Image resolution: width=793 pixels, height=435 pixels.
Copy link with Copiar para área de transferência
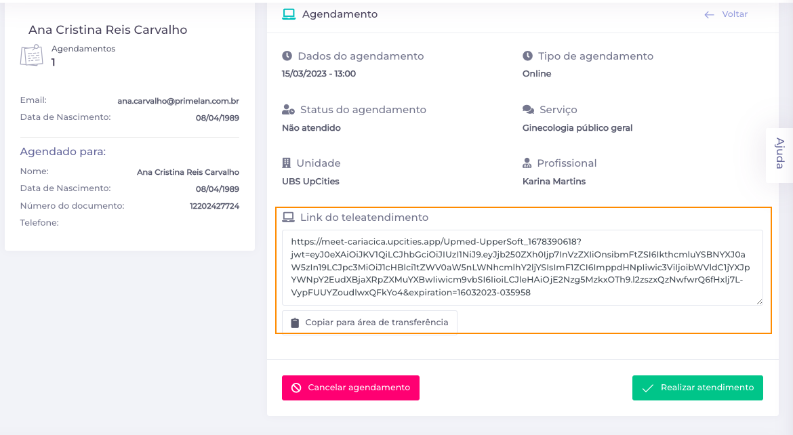tap(369, 323)
